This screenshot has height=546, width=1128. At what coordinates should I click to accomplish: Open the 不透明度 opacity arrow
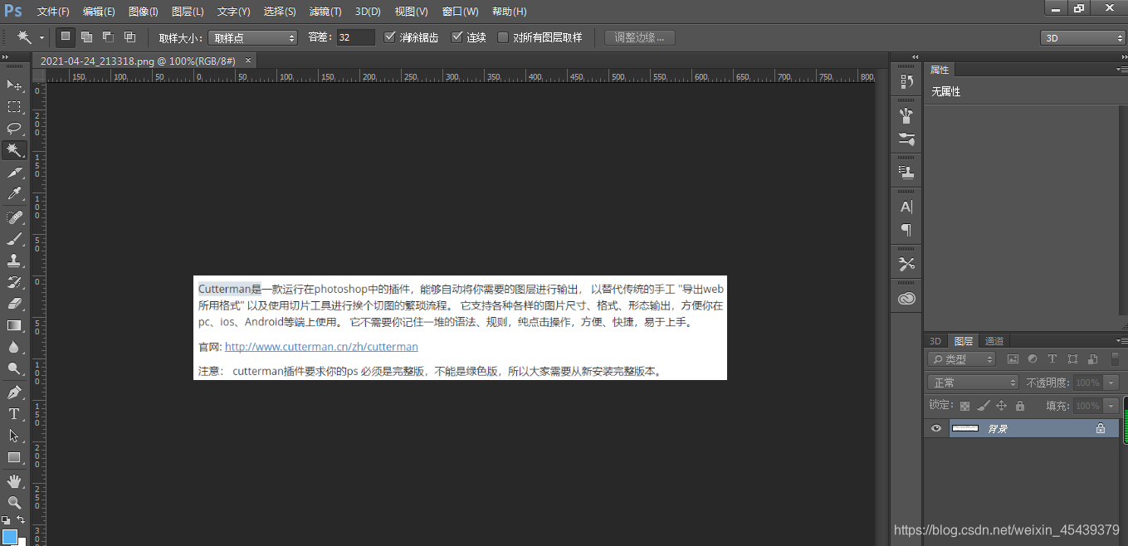[x=1111, y=383]
